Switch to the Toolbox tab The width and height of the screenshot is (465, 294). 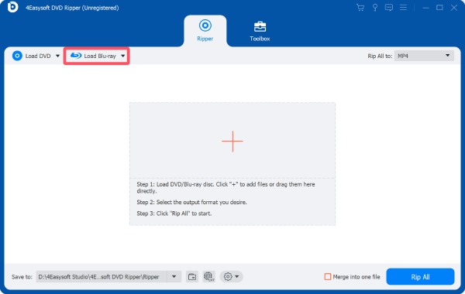pyautogui.click(x=260, y=32)
